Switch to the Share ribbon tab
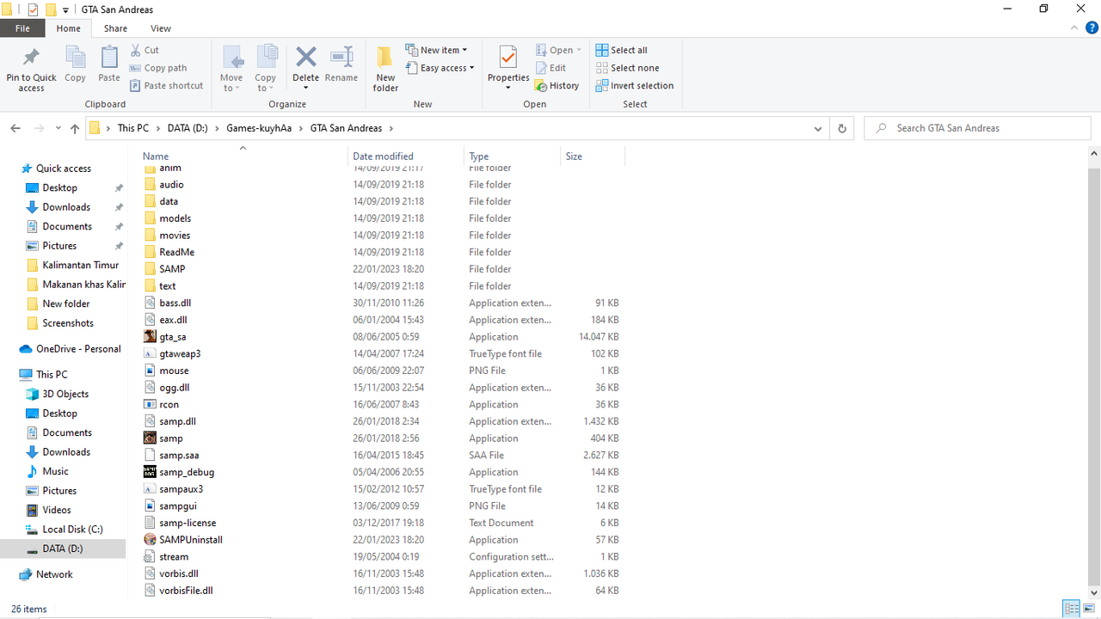 point(115,28)
